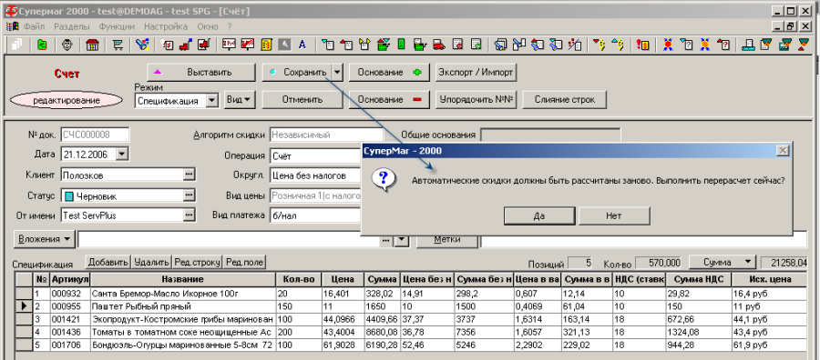The width and height of the screenshot is (820, 360).
Task: Click the blue letter A toolbar icon
Action: pos(302,45)
